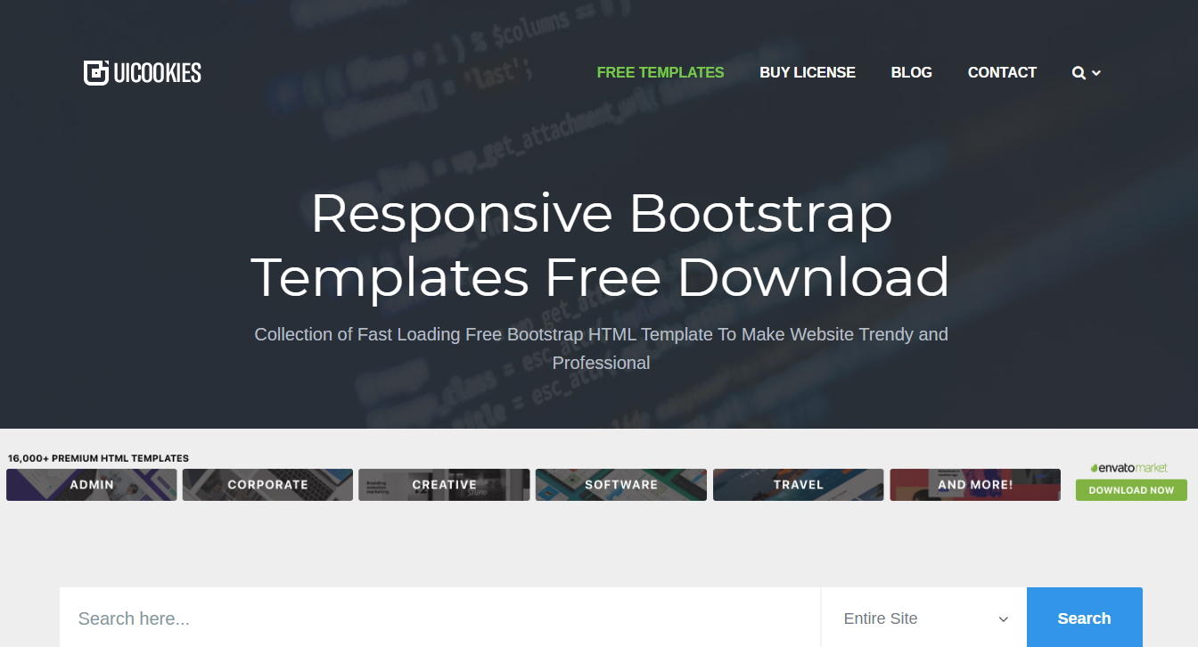Open the Contact page

point(1002,73)
